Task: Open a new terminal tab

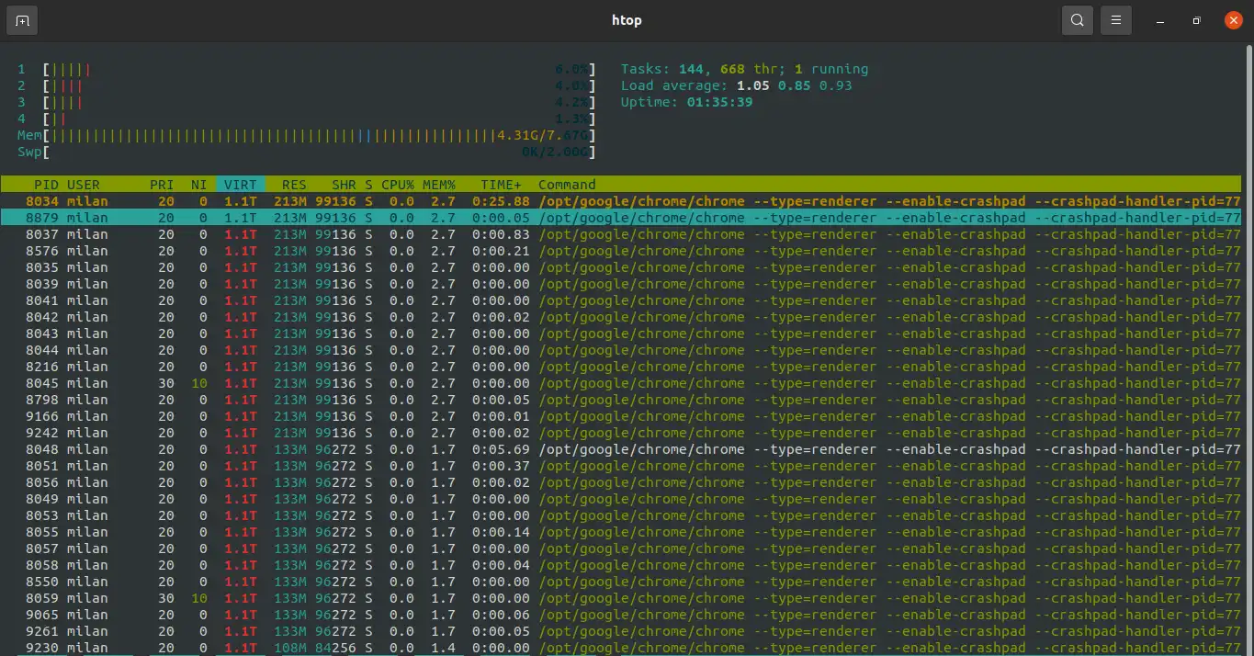Action: click(22, 20)
